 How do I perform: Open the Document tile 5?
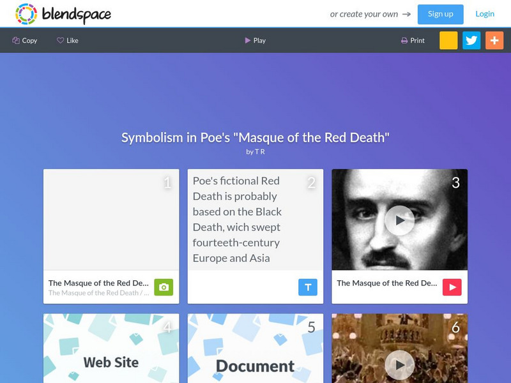click(x=256, y=348)
